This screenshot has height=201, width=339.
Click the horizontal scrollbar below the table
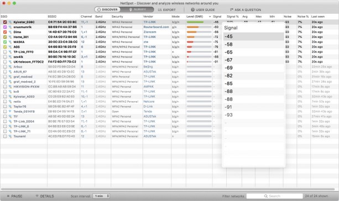pos(168,189)
